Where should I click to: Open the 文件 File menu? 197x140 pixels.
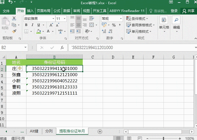point(6,11)
